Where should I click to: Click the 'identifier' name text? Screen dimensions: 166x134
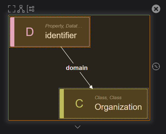(x=61, y=35)
